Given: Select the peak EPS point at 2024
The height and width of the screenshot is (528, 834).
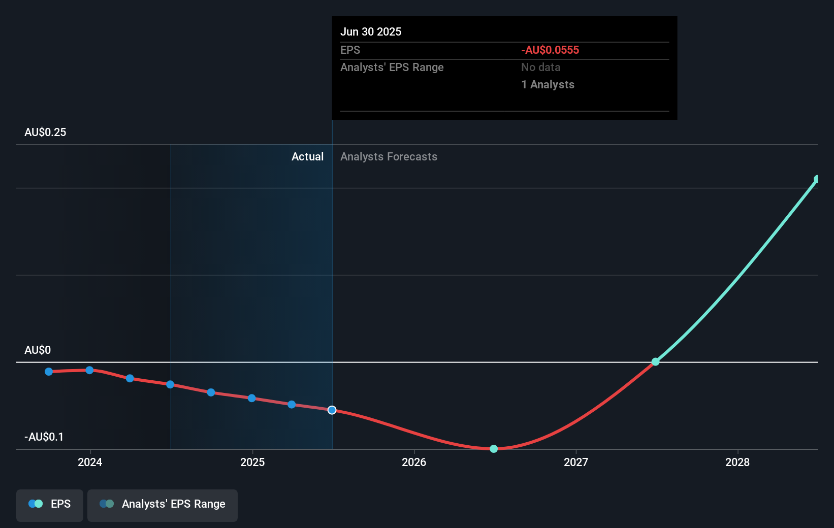Looking at the screenshot, I should pyautogui.click(x=89, y=370).
